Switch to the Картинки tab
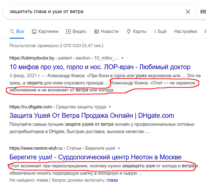Viewport: 206px width, 185px height. tap(45, 32)
